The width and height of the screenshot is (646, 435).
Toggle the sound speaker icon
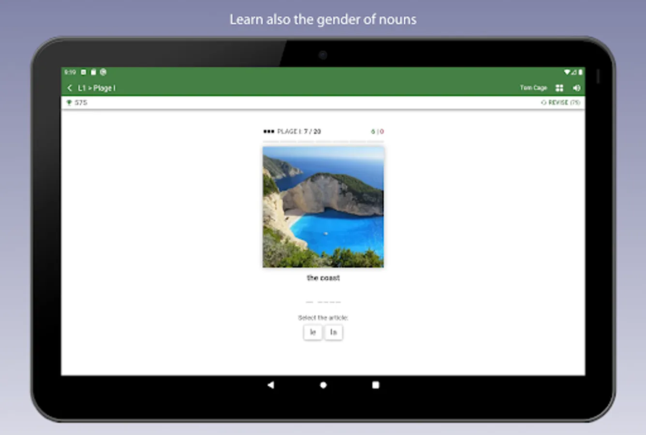point(576,88)
